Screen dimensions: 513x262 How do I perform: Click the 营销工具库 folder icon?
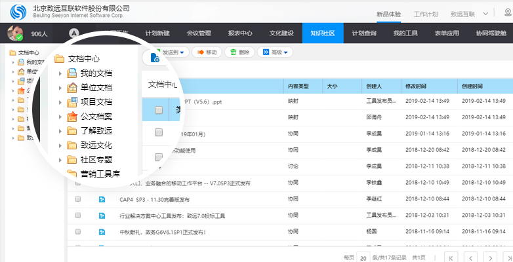click(72, 174)
